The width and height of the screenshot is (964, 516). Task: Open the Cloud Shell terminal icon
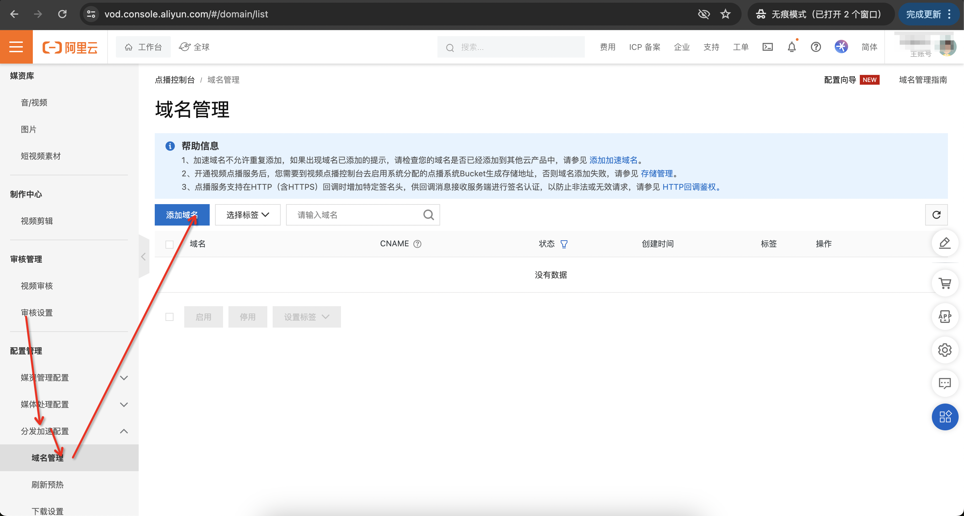click(x=767, y=47)
